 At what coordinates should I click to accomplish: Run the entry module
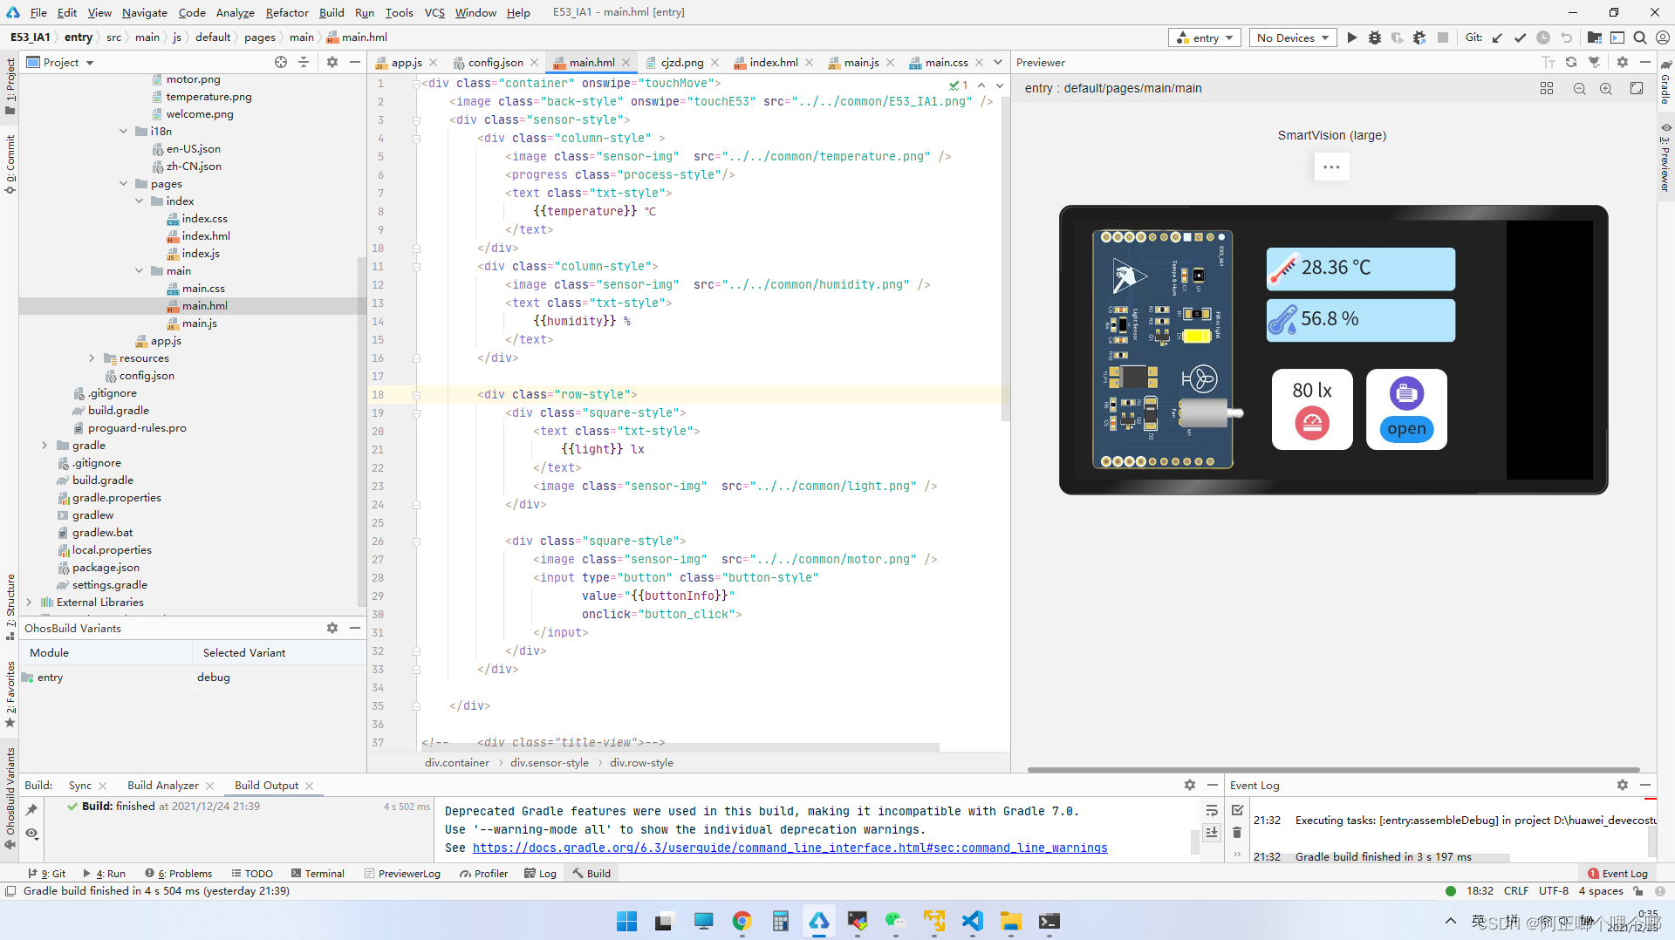click(x=1352, y=37)
